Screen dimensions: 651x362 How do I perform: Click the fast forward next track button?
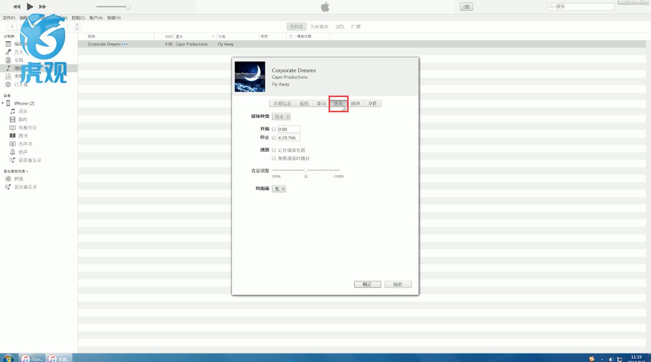point(43,7)
